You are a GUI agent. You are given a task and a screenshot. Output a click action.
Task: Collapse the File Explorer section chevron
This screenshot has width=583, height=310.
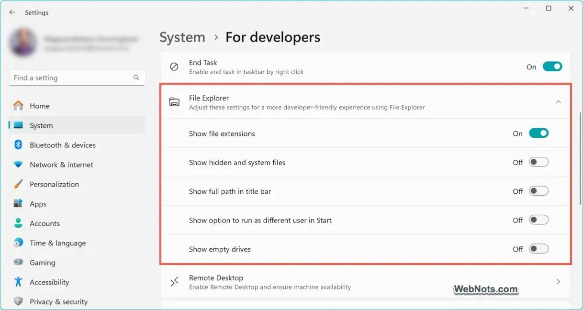coord(558,102)
